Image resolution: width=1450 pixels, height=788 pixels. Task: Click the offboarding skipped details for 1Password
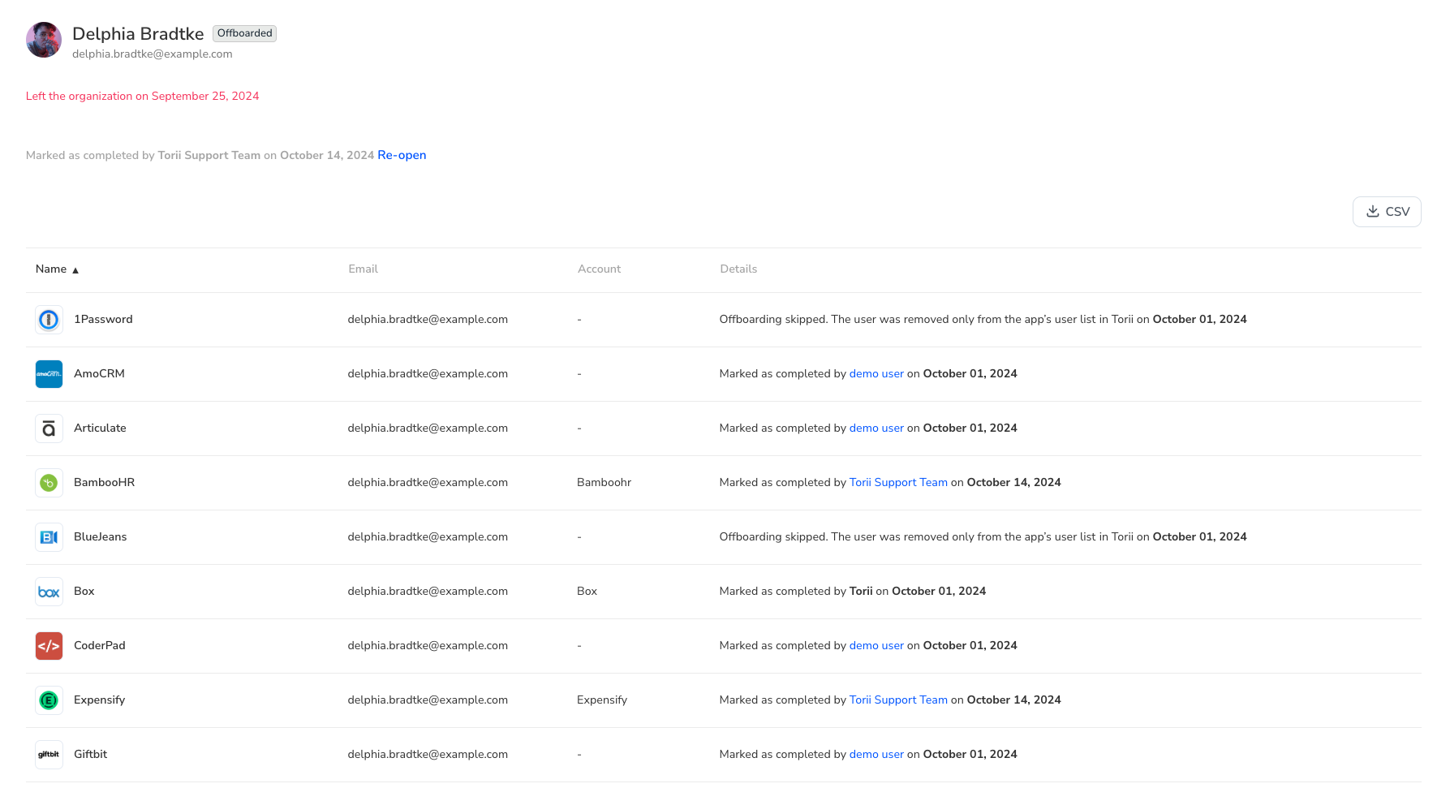pyautogui.click(x=983, y=320)
